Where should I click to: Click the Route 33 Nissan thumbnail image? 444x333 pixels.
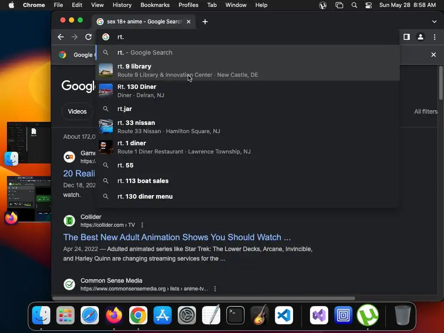pos(106,127)
